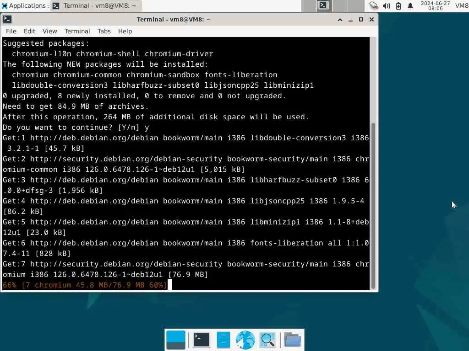Switch to the second workspace in the pager
The image size is (469, 351).
340,5
